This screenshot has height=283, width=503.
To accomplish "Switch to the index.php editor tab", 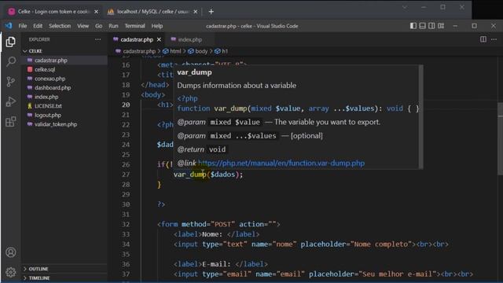I will click(190, 39).
